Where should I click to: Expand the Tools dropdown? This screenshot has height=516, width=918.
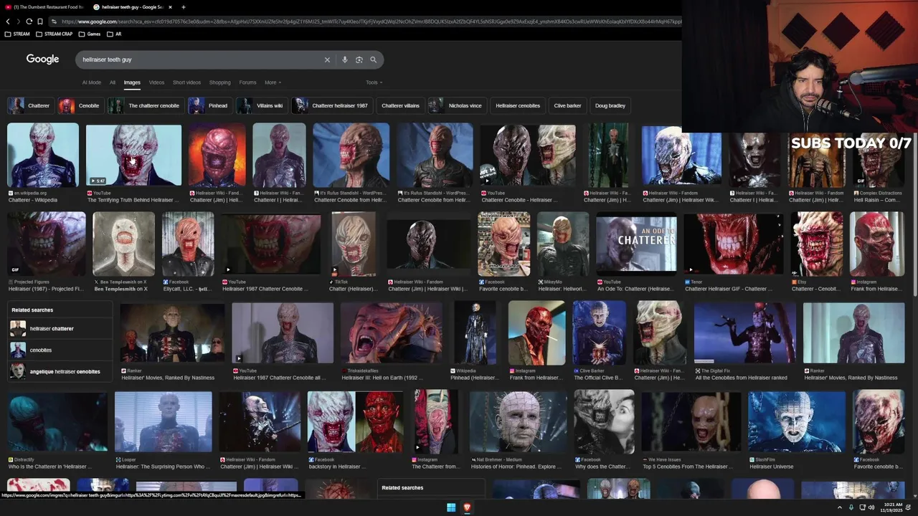[374, 82]
